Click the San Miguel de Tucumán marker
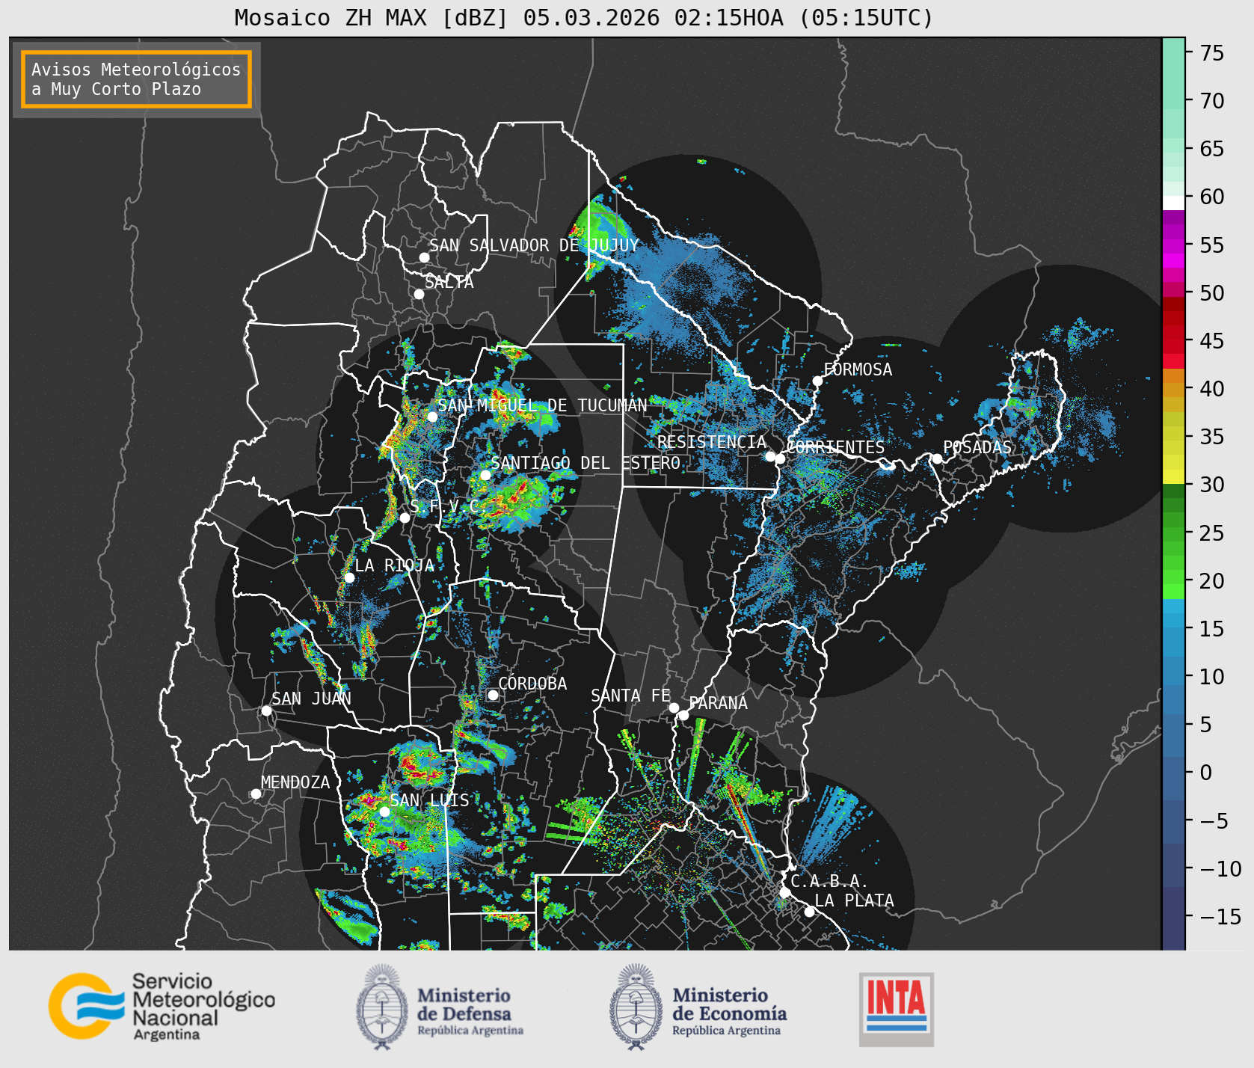Screen dimensions: 1254x1068 point(432,417)
